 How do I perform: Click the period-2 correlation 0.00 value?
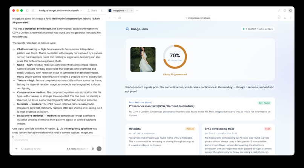[x=221, y=133]
